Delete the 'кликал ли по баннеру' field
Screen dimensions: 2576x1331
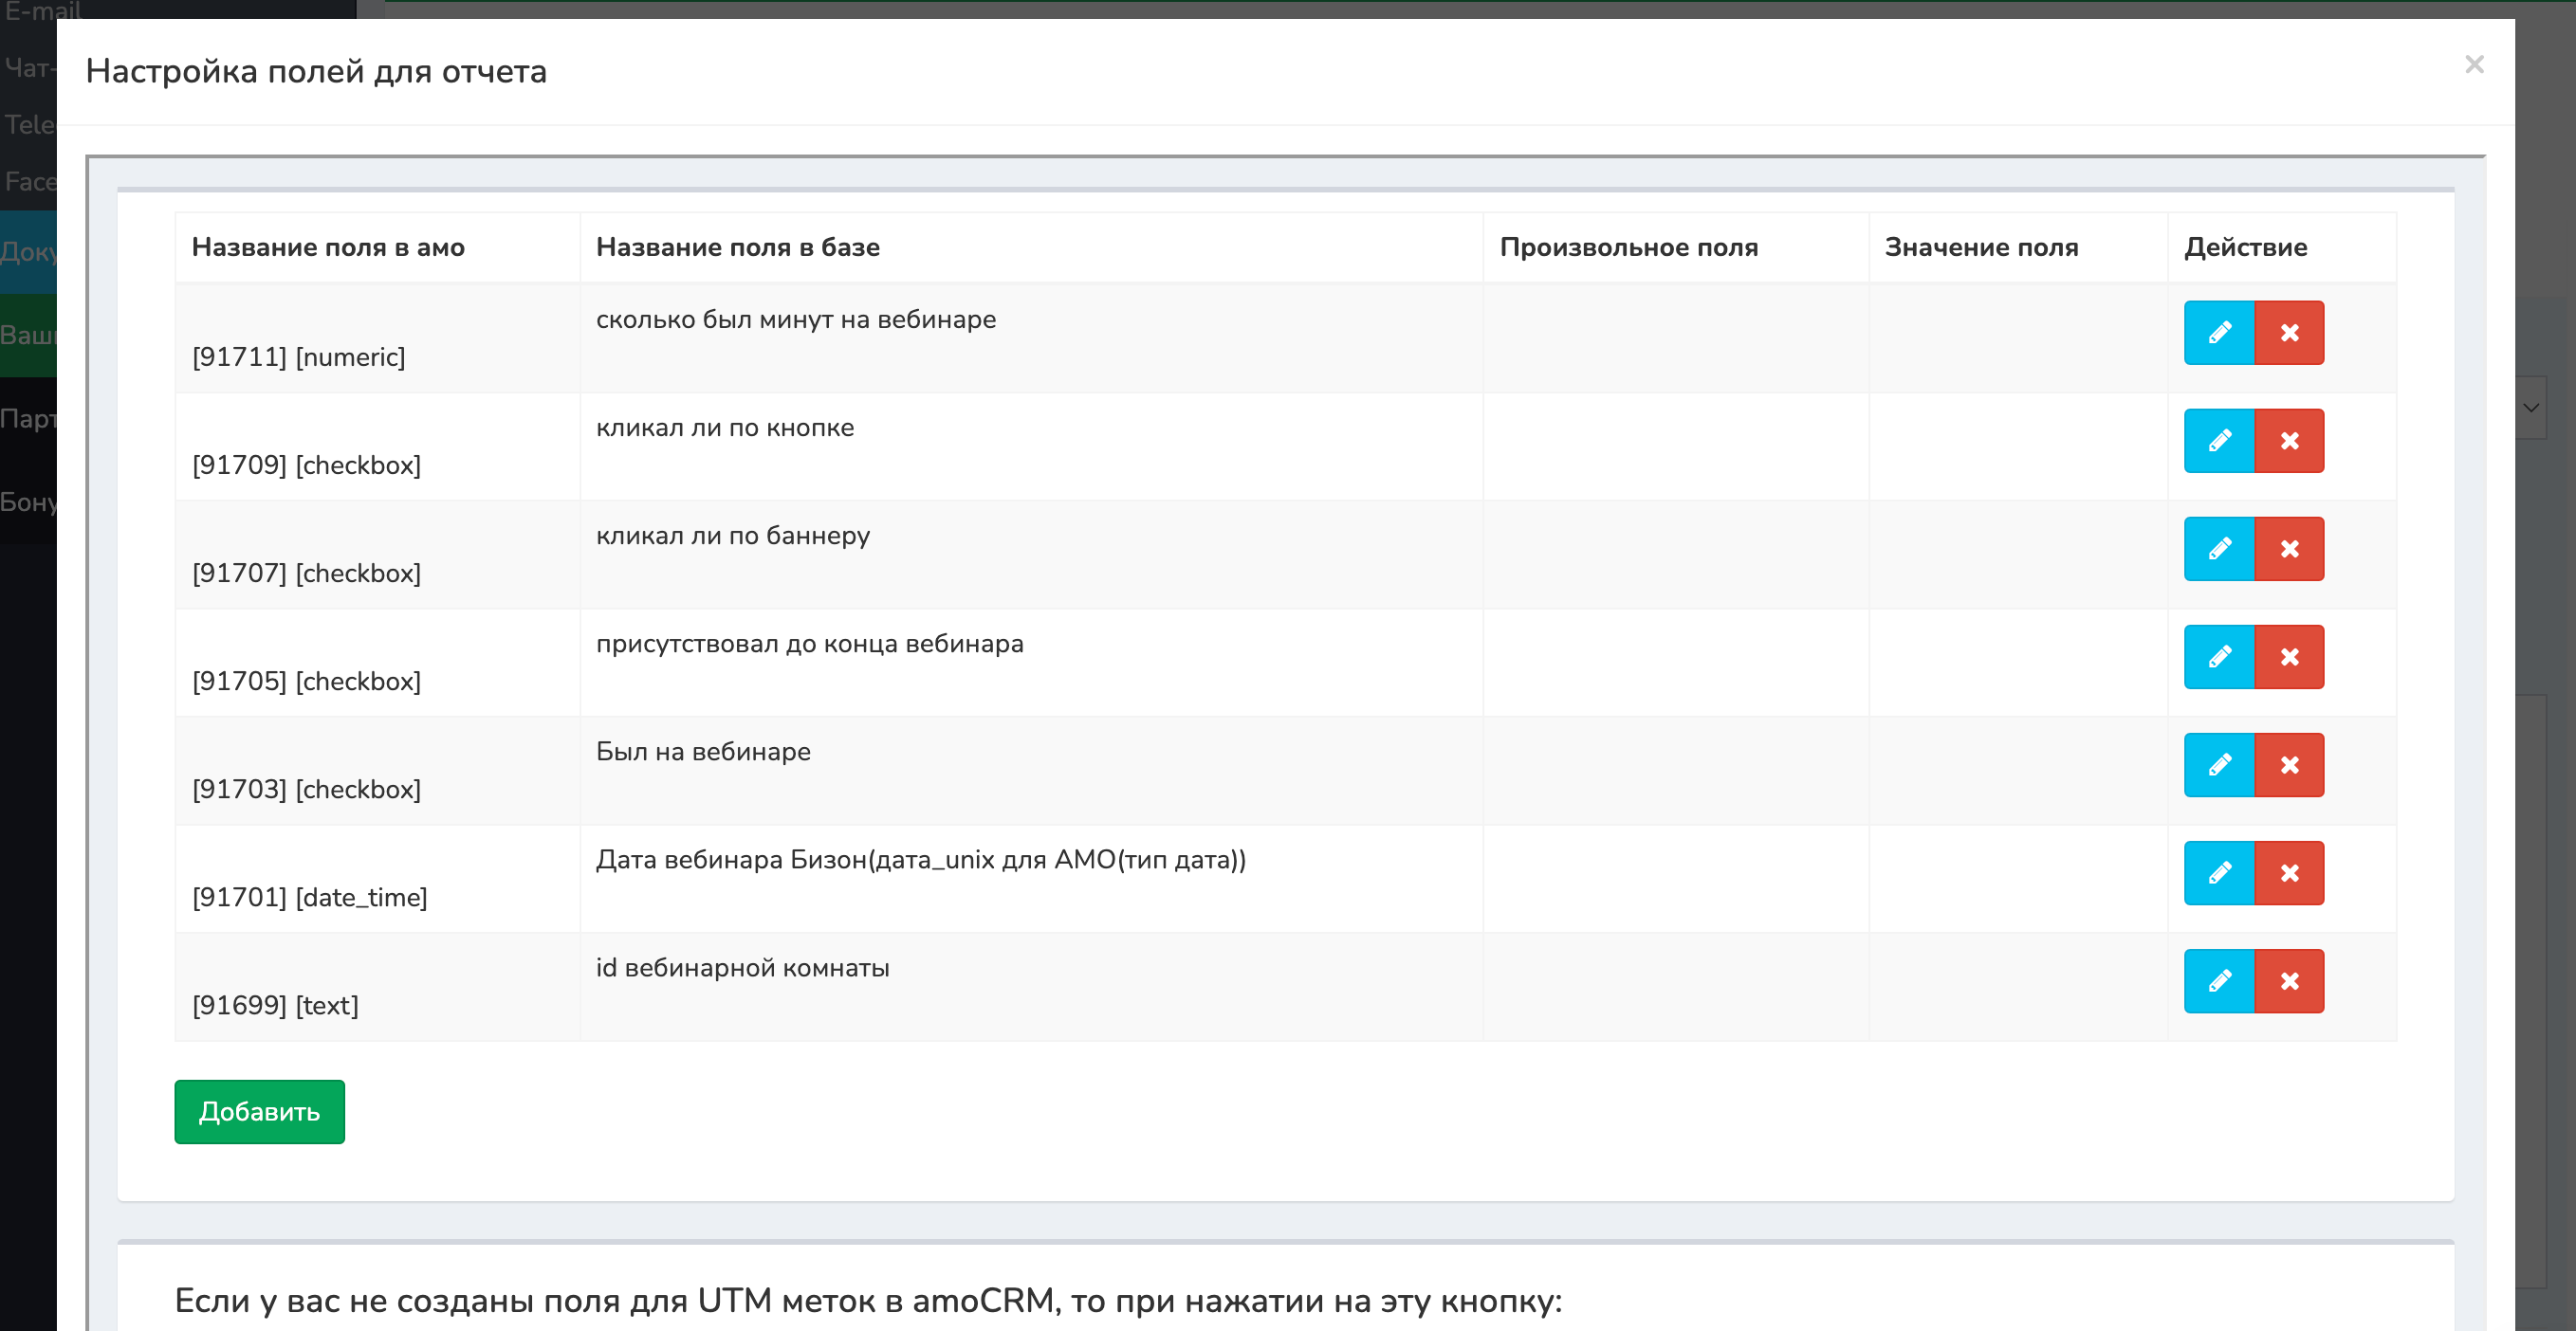click(x=2289, y=549)
